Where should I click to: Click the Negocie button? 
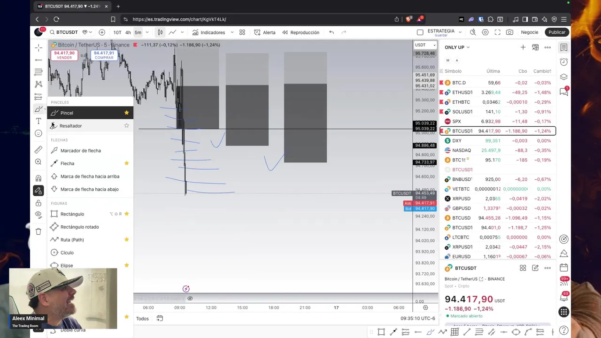point(530,32)
